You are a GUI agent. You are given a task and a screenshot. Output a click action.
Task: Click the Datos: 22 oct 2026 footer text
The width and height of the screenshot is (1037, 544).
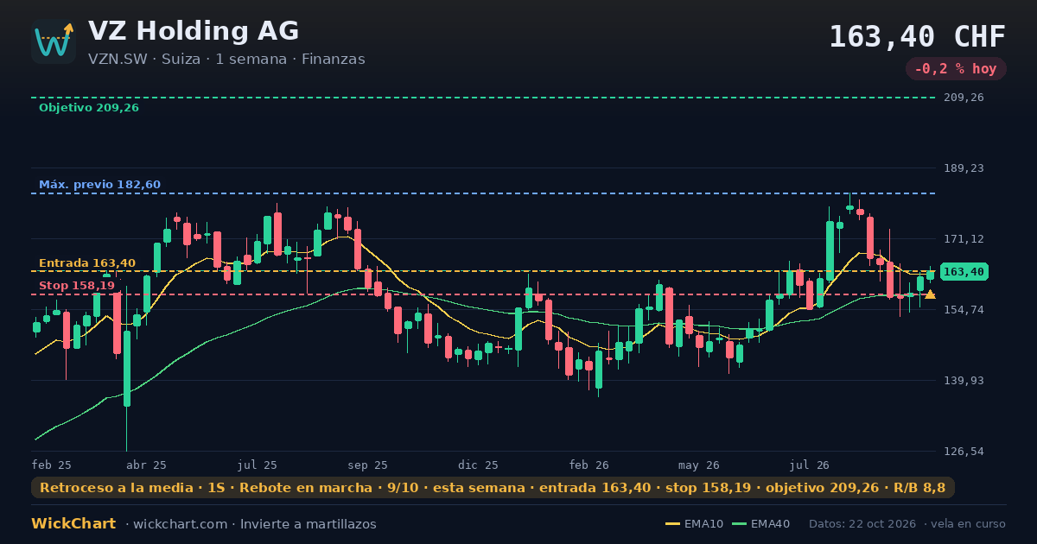864,524
